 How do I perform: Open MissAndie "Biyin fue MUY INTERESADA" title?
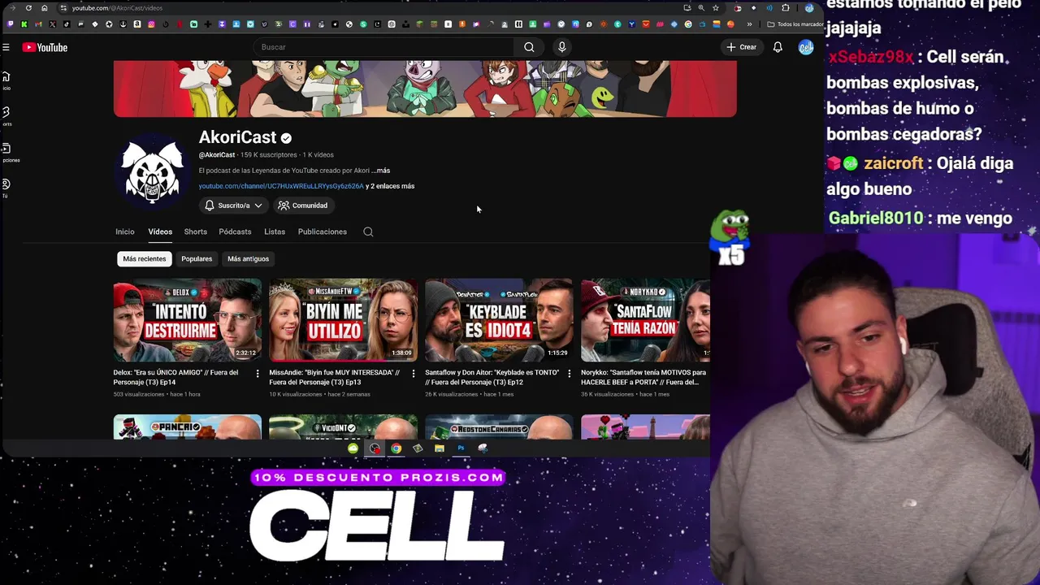334,377
